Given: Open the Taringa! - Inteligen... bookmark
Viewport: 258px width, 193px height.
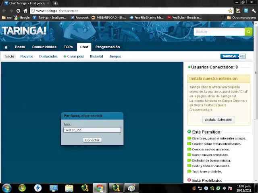Looking at the screenshot, I should pos(50,18).
